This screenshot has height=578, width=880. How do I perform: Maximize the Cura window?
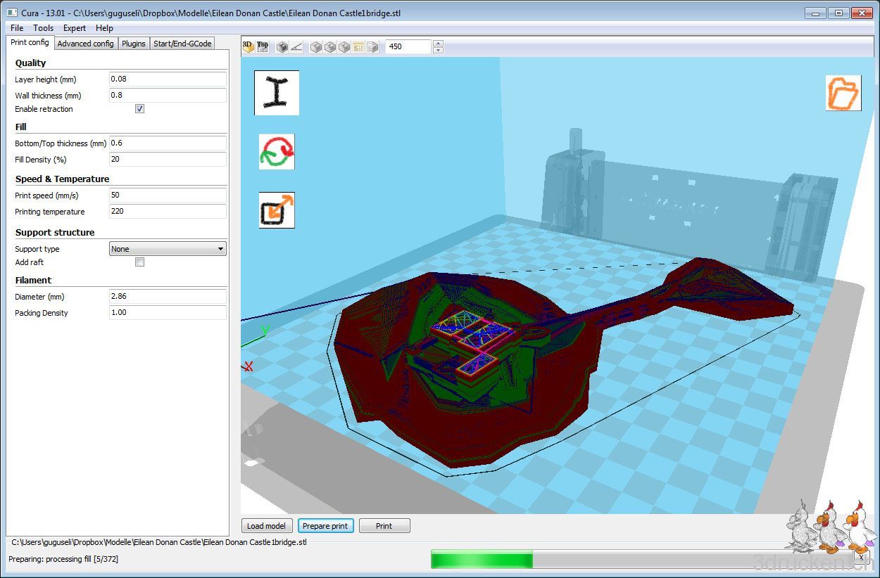pos(838,12)
